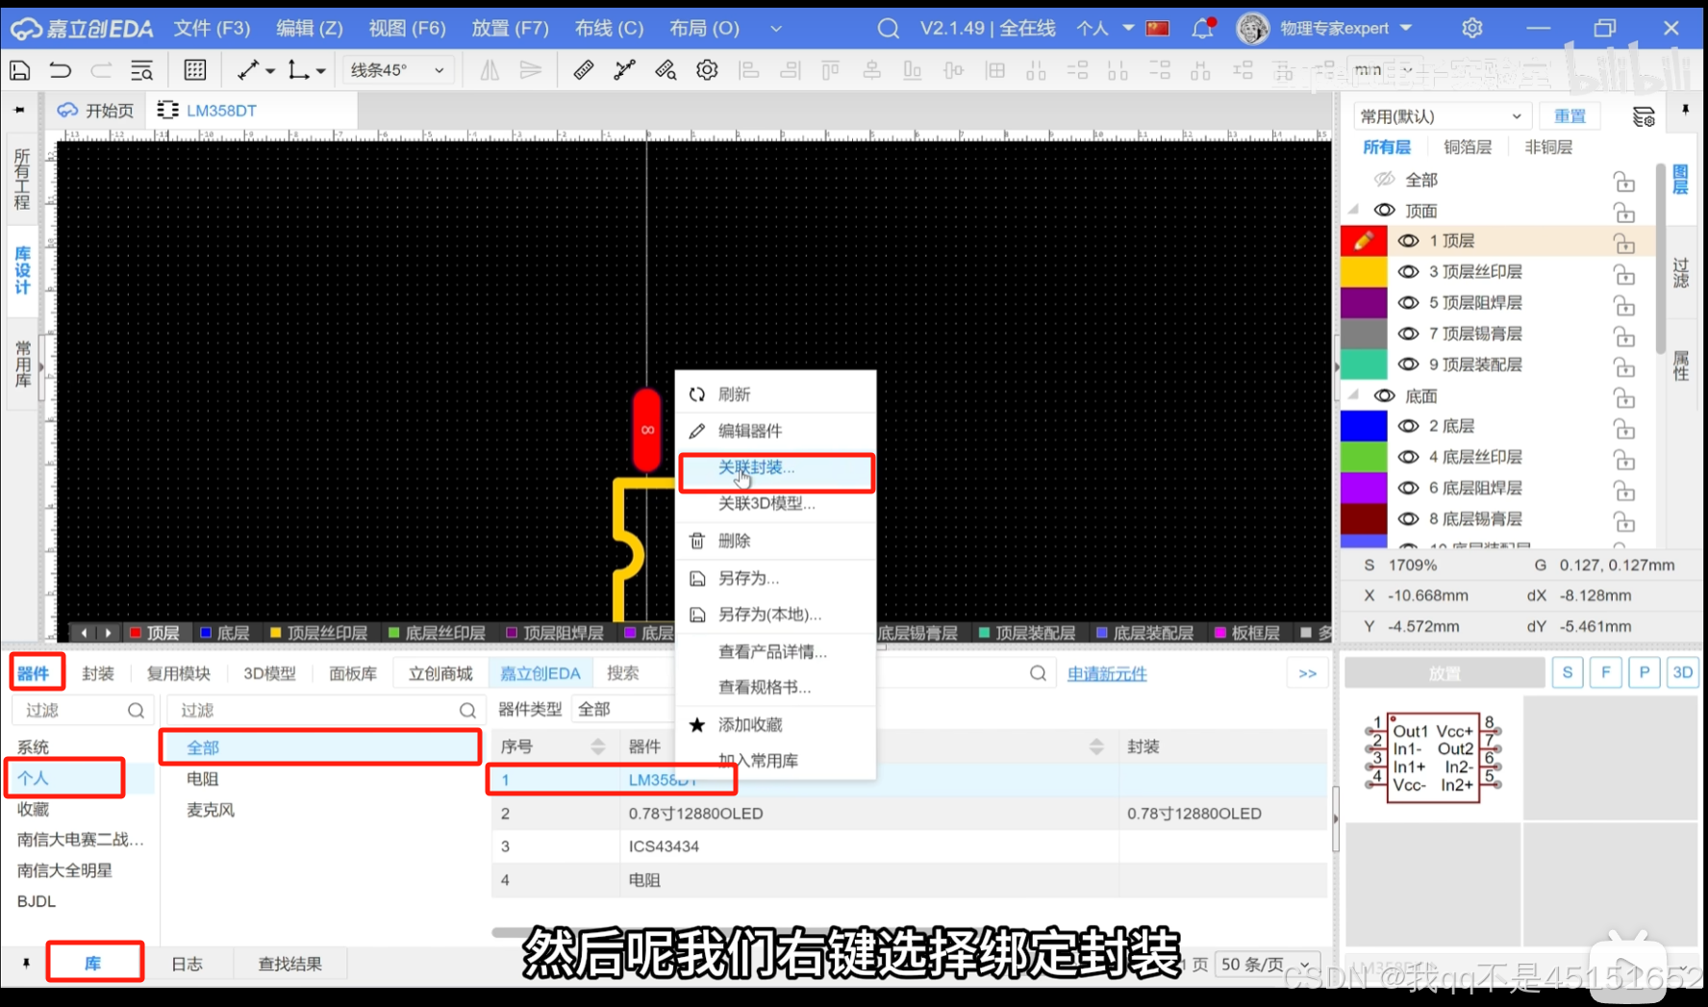Viewport: 1708px width, 1007px height.
Task: Click the pencil active-layer icon on 顶层
Action: click(x=1364, y=240)
